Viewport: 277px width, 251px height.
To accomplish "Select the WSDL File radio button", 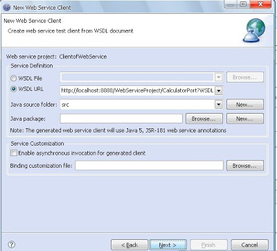I will click(13, 78).
